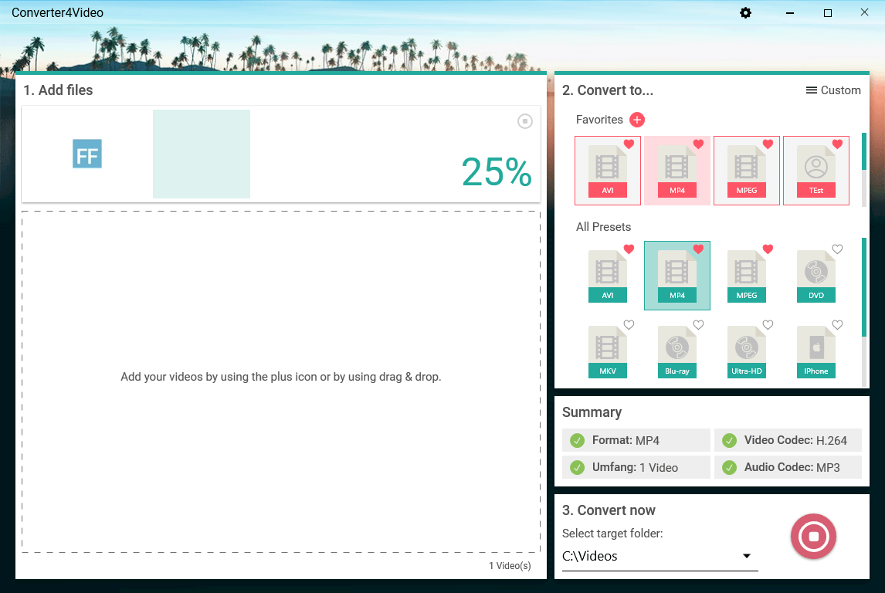Stop conversion with the big red button
This screenshot has width=885, height=593.
(x=813, y=536)
